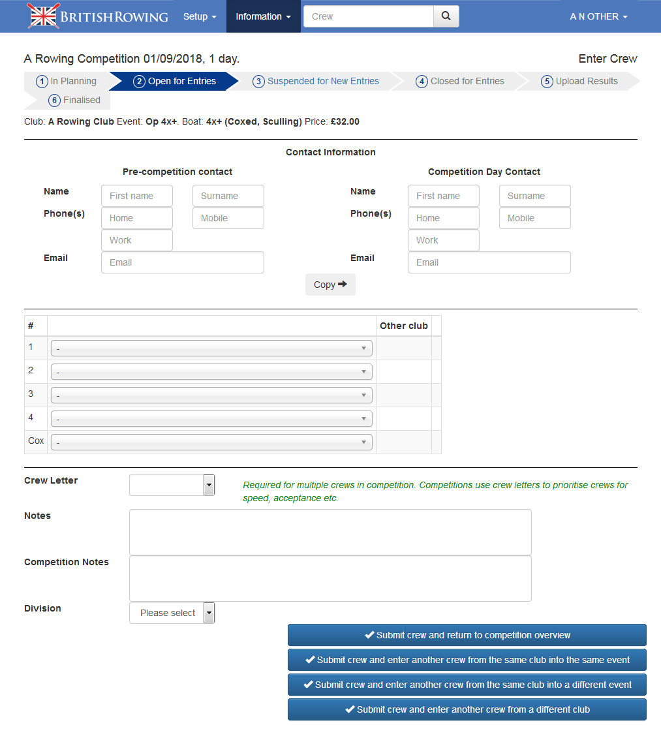Open the seat 1 rower dropdown

coord(211,349)
